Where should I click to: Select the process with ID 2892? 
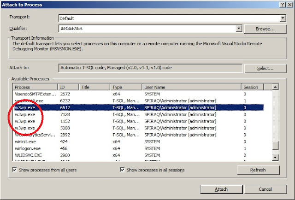click(138, 135)
